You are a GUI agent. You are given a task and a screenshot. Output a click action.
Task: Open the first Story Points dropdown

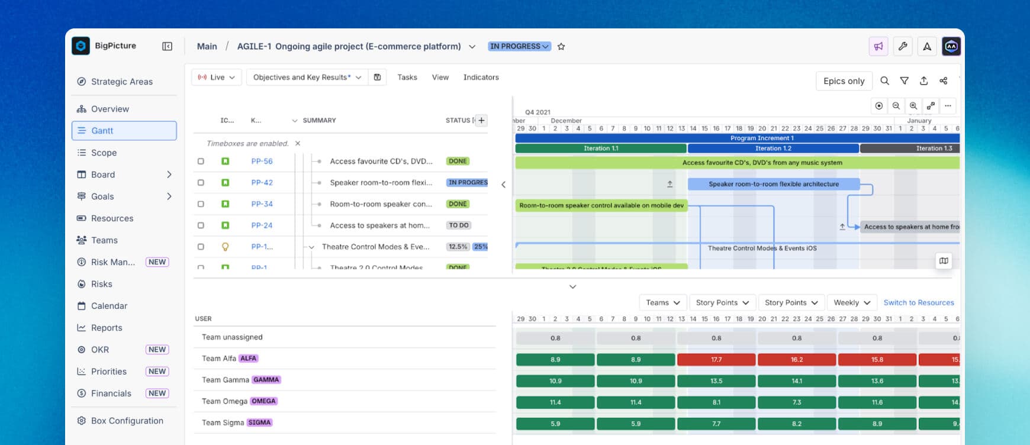point(722,302)
